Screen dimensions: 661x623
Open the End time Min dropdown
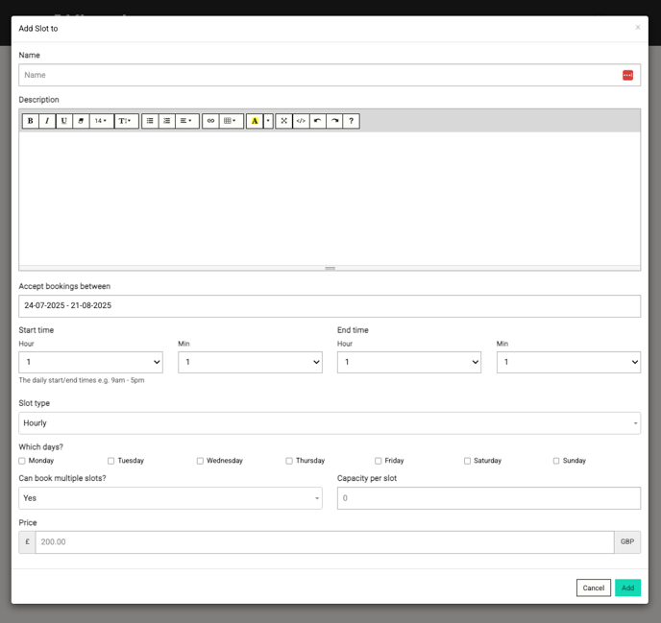point(568,362)
